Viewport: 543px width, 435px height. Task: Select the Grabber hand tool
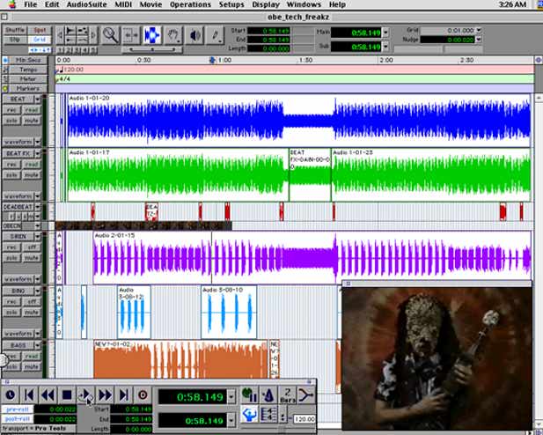pyautogui.click(x=173, y=35)
